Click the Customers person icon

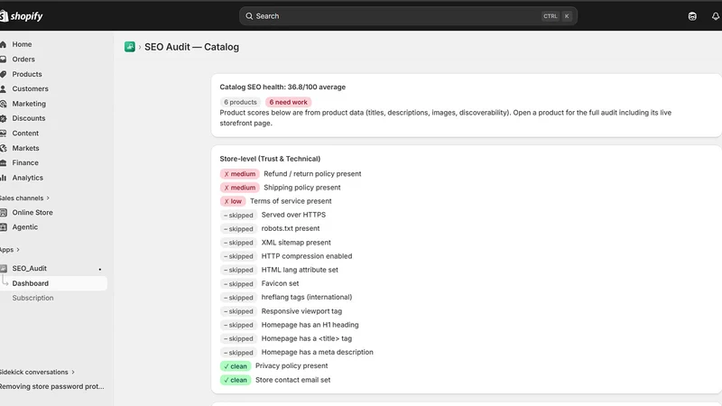tap(4, 88)
